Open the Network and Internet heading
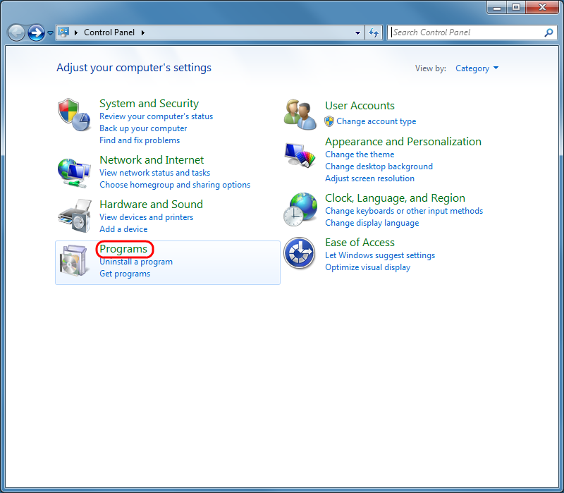The image size is (564, 493). [x=152, y=160]
